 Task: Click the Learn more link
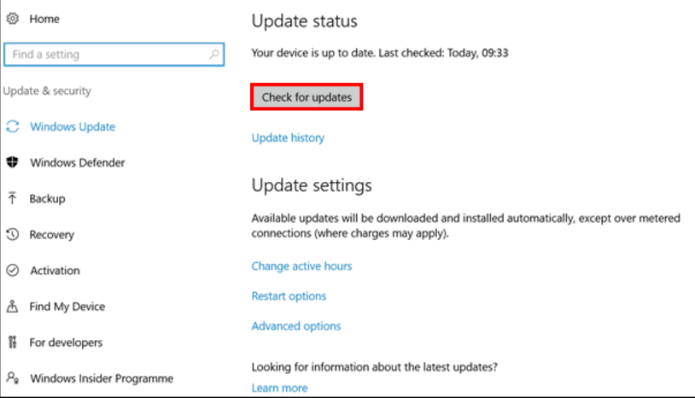(x=279, y=388)
